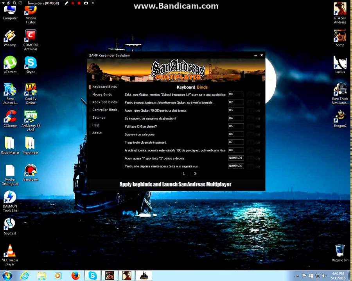Select the CCleaner desktop icon
352x281 pixels.
[10, 119]
